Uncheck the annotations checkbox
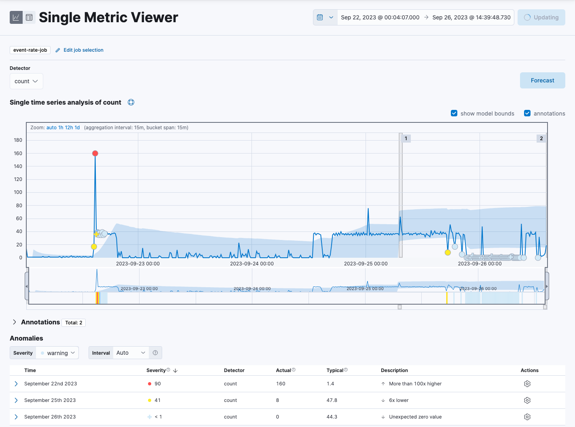This screenshot has width=575, height=427. click(527, 114)
